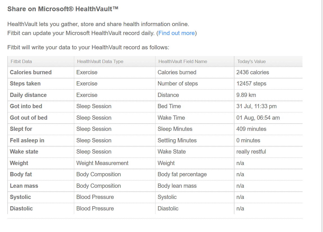The height and width of the screenshot is (232, 323).
Task: Select the 'Lean mass' row label
Action: point(24,186)
